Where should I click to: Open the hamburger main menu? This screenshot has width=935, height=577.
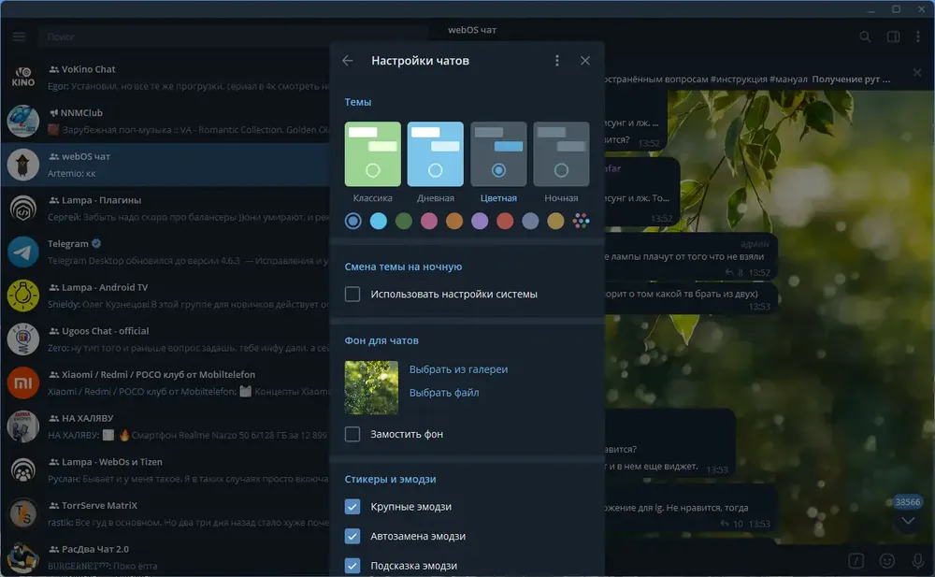point(19,36)
